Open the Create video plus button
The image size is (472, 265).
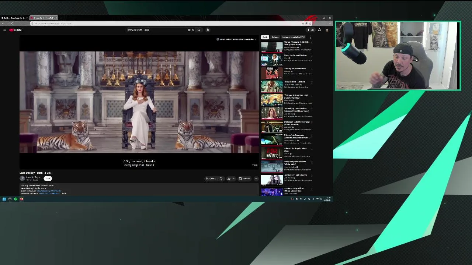coord(310,30)
